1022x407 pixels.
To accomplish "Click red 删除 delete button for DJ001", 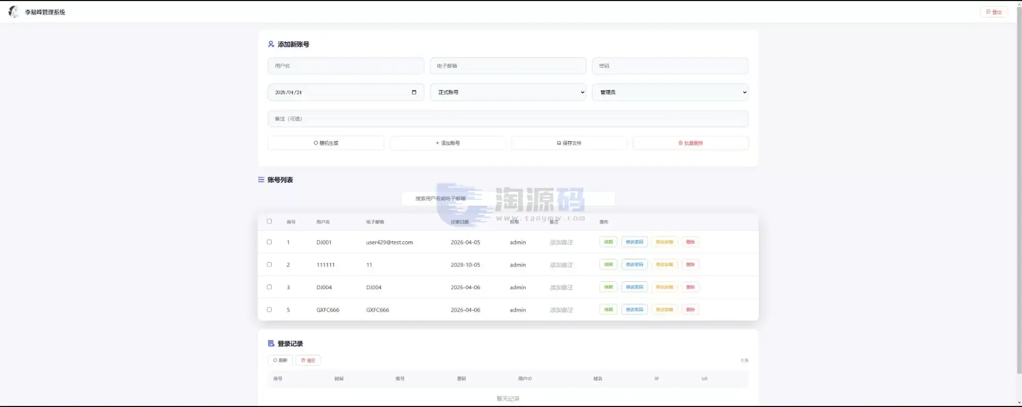I will [x=690, y=242].
